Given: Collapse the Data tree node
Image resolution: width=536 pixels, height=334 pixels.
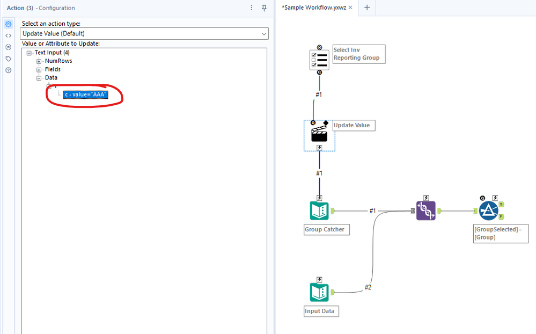Looking at the screenshot, I should click(39, 78).
